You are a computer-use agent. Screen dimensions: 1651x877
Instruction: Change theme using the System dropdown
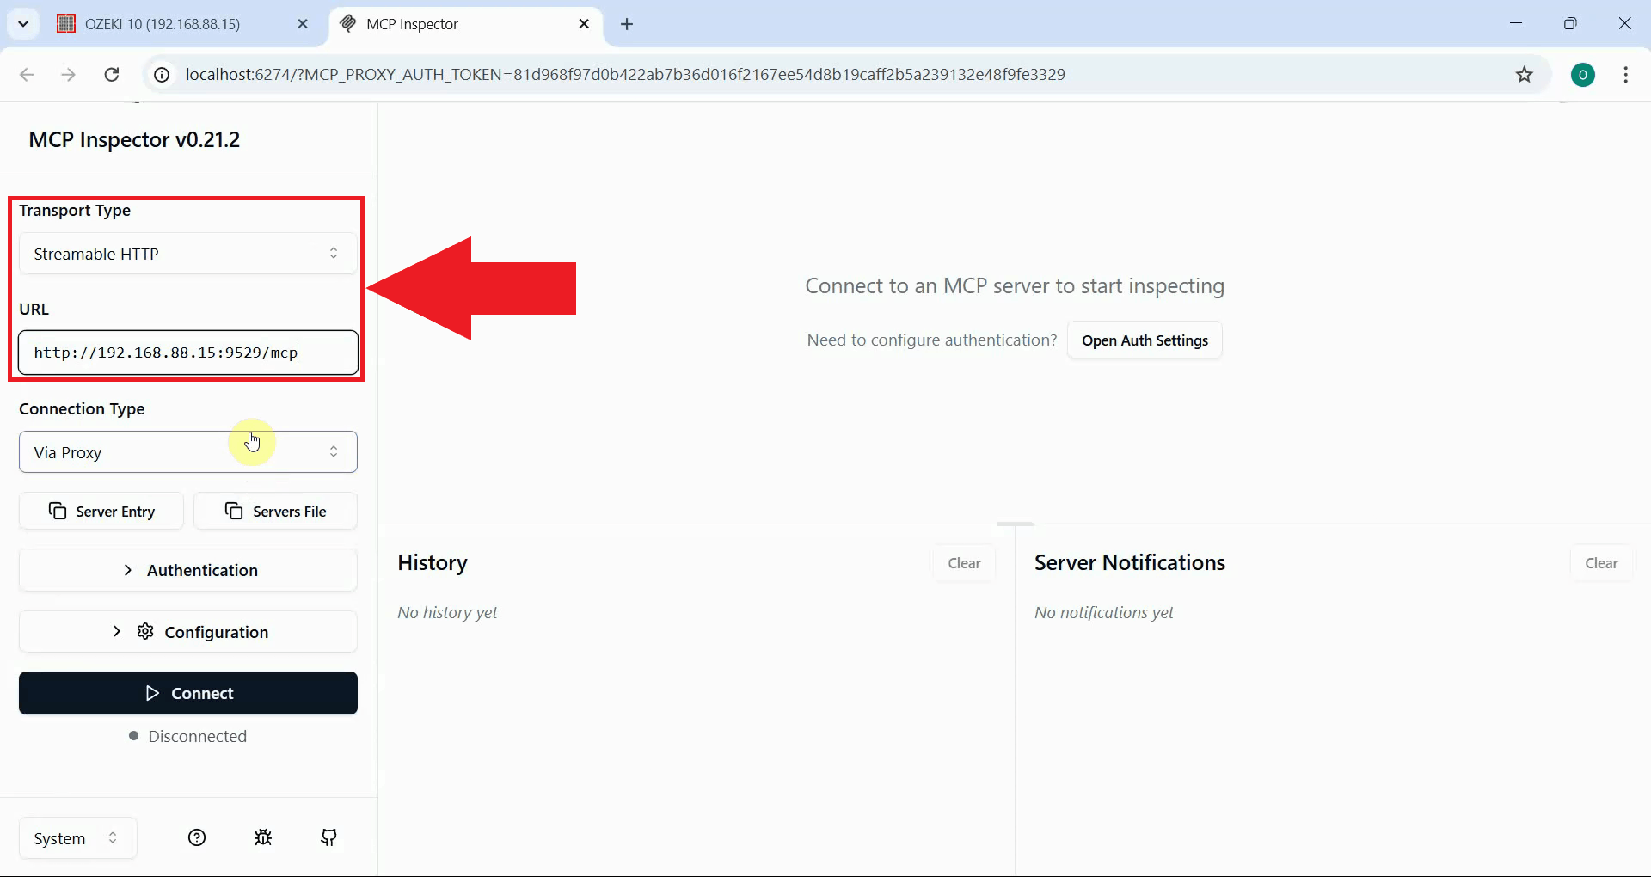(x=76, y=837)
